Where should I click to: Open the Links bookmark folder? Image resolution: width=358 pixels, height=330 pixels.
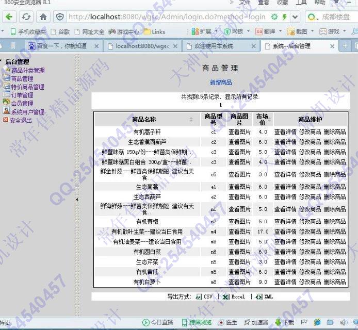point(155,32)
